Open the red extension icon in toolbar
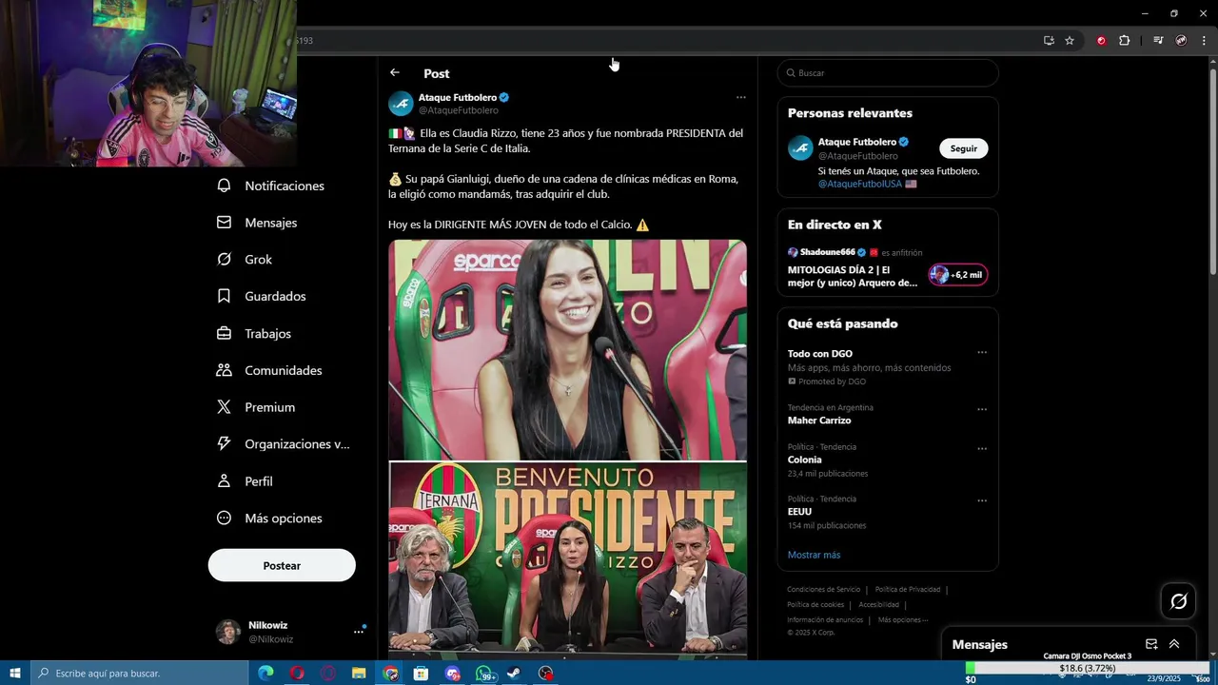The width and height of the screenshot is (1218, 685). tap(1101, 41)
